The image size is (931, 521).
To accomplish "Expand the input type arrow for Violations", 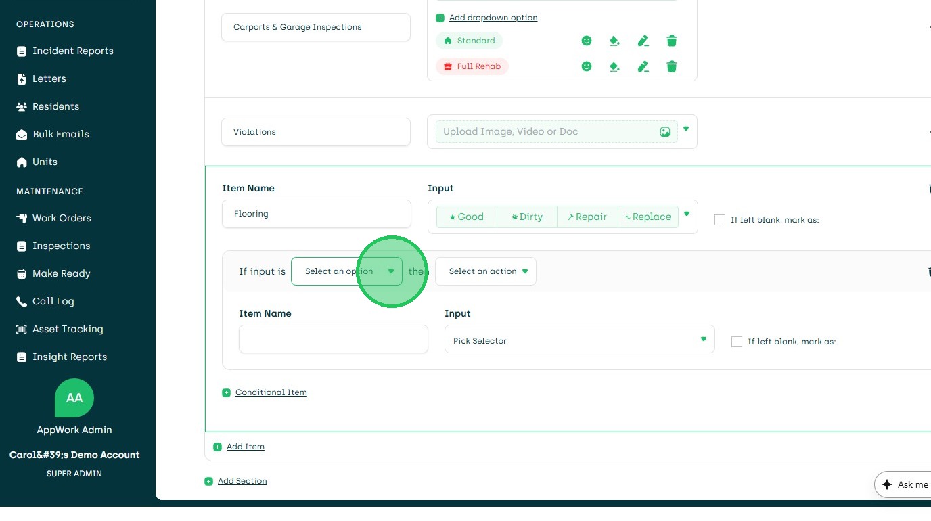I will click(x=686, y=129).
